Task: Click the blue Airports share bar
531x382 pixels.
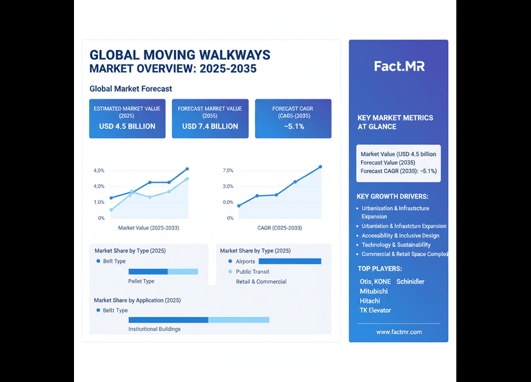Action: click(290, 262)
